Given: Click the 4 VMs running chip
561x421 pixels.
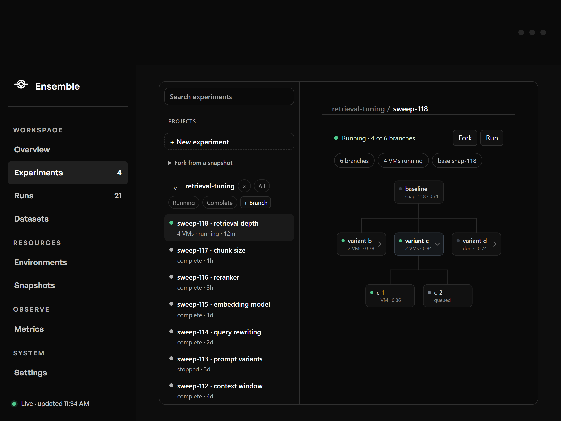Looking at the screenshot, I should [403, 161].
